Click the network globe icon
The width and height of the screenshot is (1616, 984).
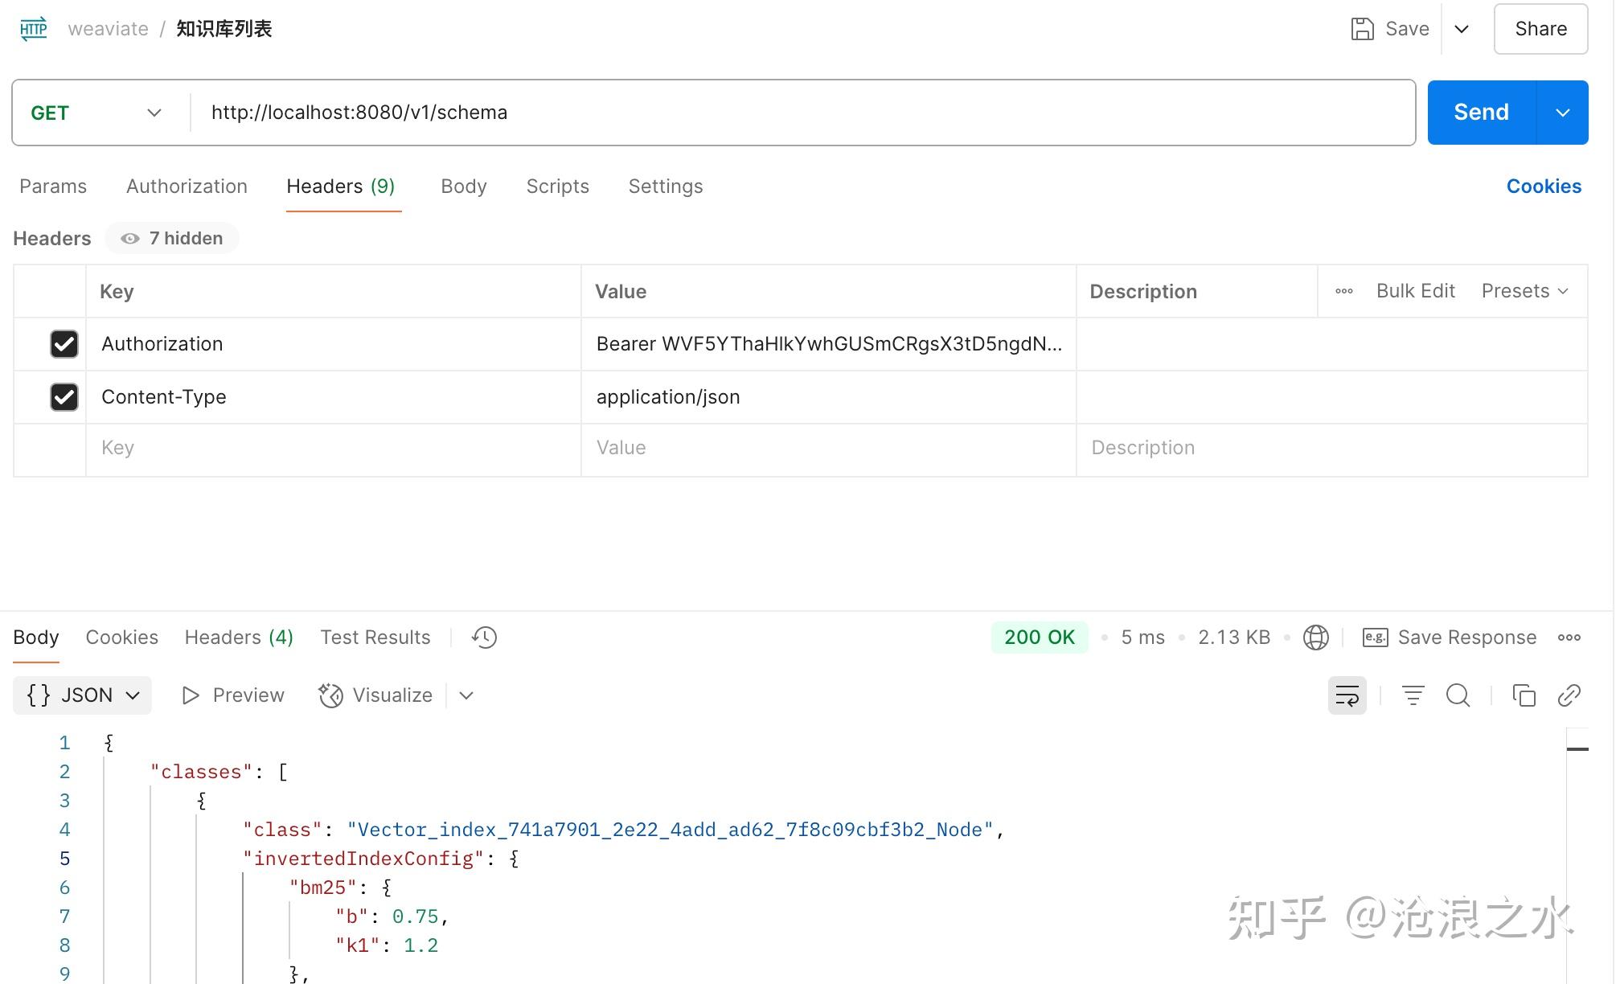pyautogui.click(x=1315, y=638)
